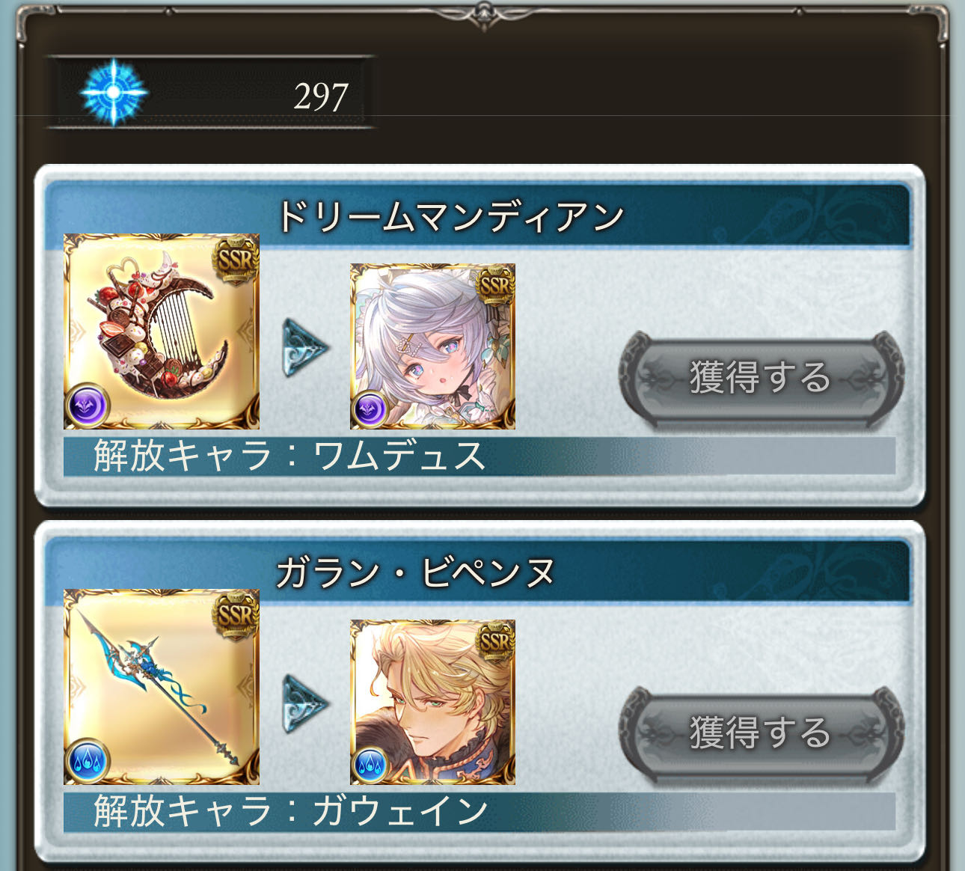View the silver-haired Wamdus character portrait

click(432, 346)
